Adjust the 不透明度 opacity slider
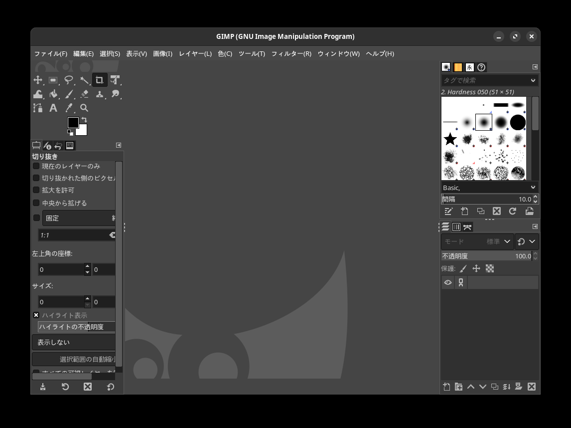Viewport: 571px width, 428px height. (x=486, y=256)
